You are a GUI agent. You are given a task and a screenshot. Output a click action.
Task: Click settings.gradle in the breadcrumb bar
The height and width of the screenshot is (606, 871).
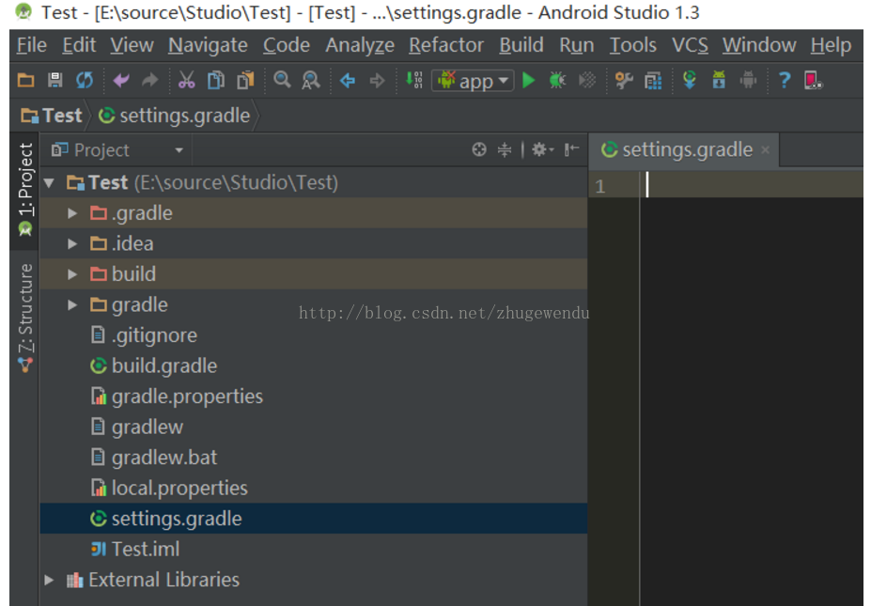click(x=175, y=116)
